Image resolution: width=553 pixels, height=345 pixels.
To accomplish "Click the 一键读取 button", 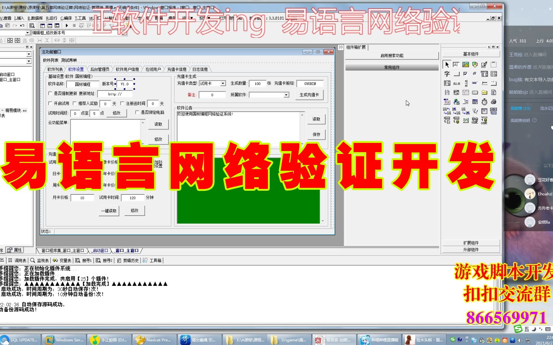I will tap(109, 210).
